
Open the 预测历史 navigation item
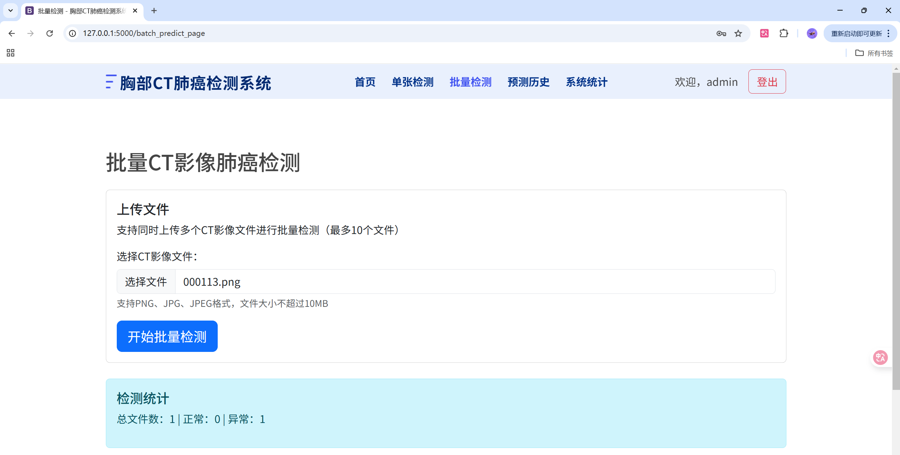(528, 82)
